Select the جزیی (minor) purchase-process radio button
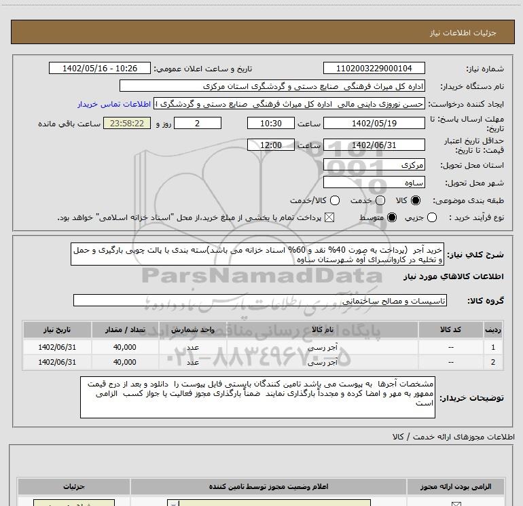Image resolution: width=523 pixels, height=506 pixels. point(431,217)
